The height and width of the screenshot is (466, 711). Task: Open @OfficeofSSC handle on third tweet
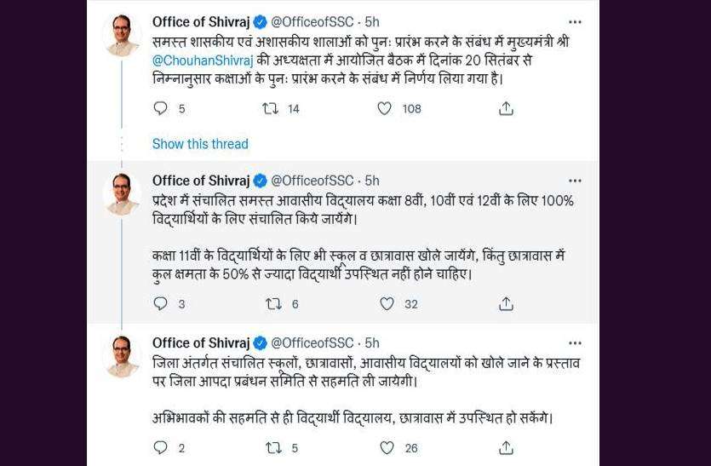click(312, 342)
